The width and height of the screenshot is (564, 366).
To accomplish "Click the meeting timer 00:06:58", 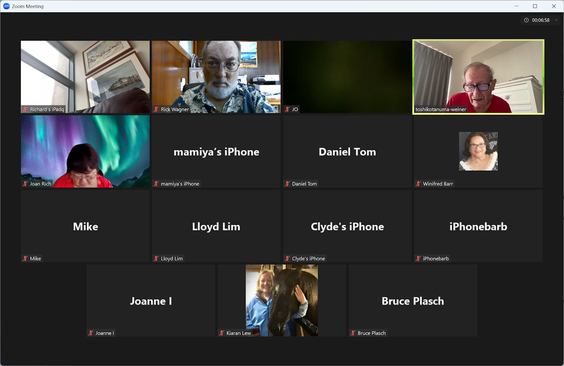I will 541,20.
